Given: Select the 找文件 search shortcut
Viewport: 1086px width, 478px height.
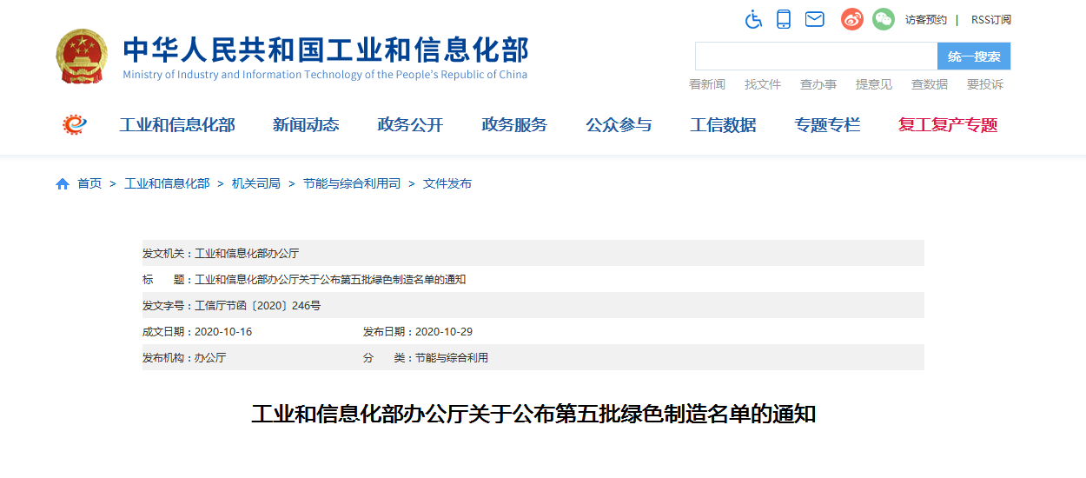Looking at the screenshot, I should 763,84.
